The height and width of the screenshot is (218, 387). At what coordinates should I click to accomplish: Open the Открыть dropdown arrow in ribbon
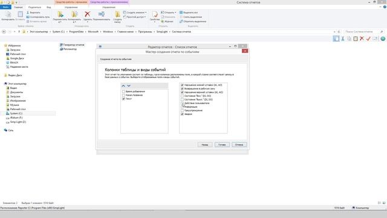coord(175,12)
